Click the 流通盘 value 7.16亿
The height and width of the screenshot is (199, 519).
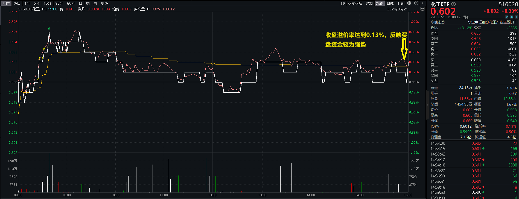pos(466,137)
